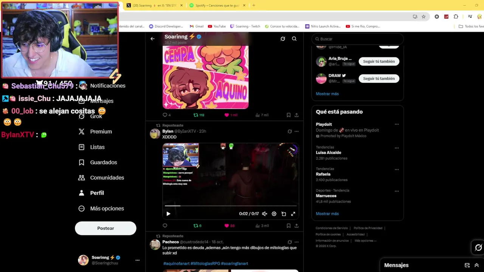
Task: Play Bylan's video clip
Action: point(168,214)
